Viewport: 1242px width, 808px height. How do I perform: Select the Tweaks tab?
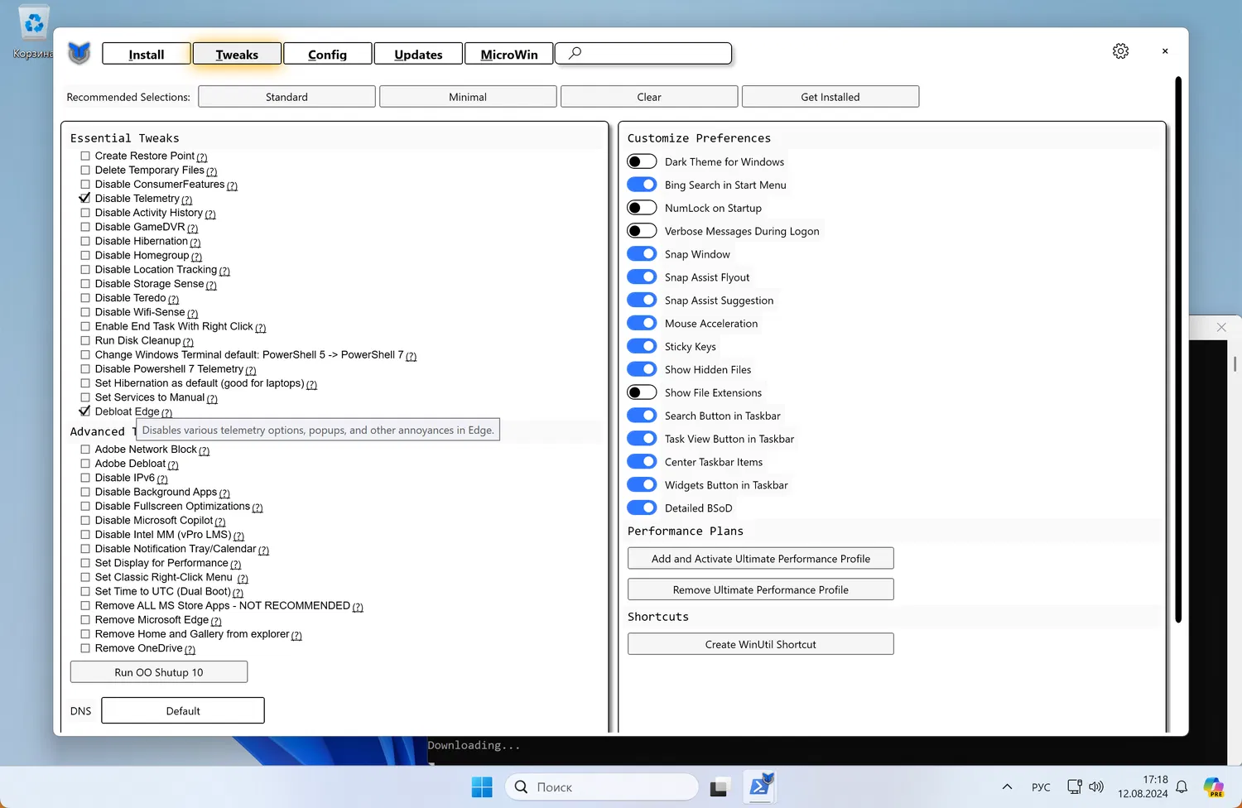click(x=237, y=54)
